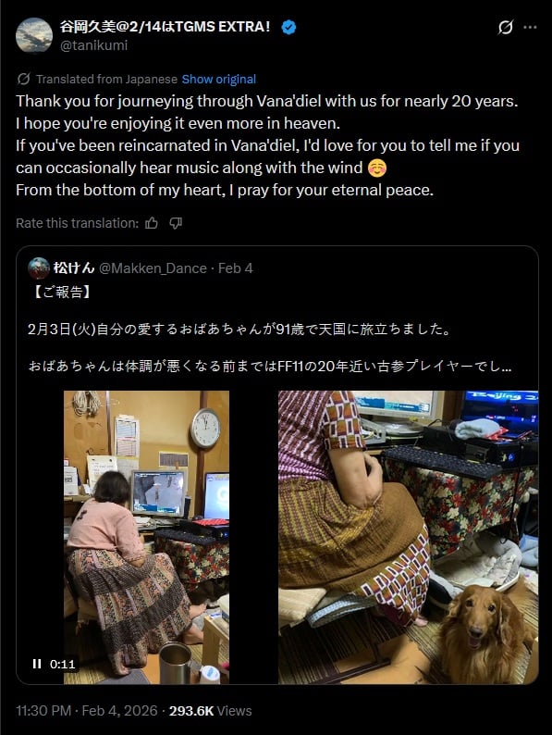View the 293.6K Views count
Image resolution: width=552 pixels, height=735 pixels.
[210, 711]
